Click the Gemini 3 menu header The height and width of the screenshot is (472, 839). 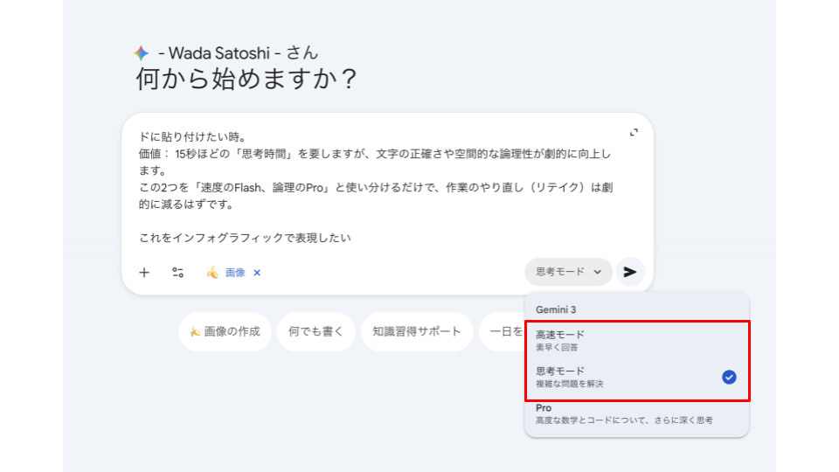point(556,309)
